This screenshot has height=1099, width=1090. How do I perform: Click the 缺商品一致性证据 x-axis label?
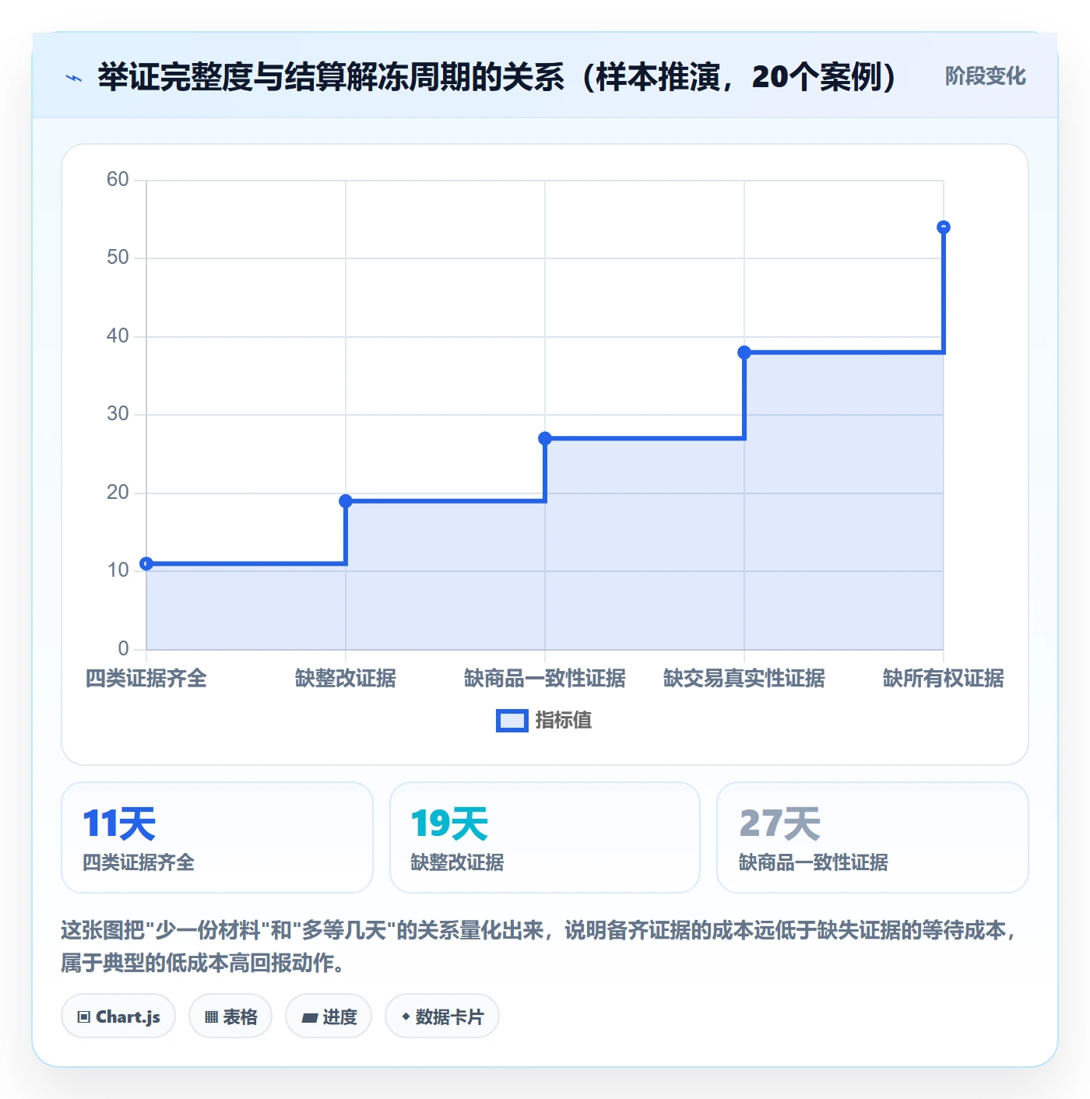click(x=545, y=679)
